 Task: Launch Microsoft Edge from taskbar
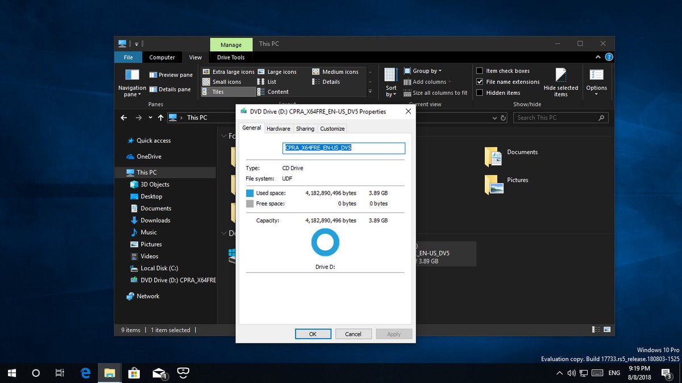pos(86,373)
